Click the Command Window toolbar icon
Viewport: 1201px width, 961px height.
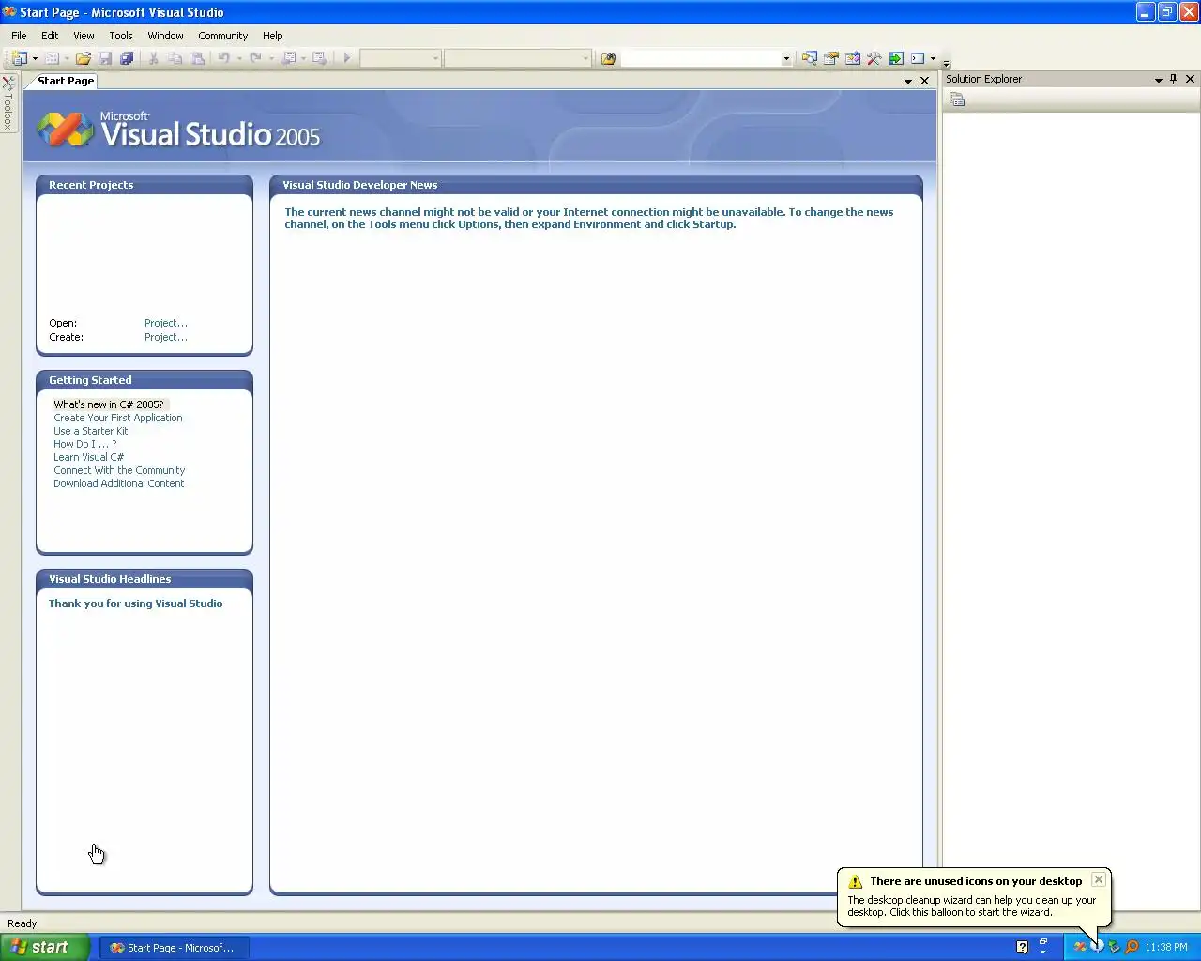pyautogui.click(x=918, y=58)
